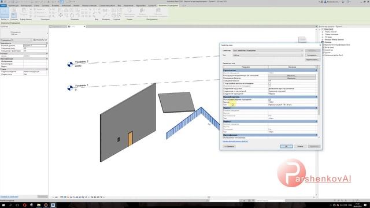
Task: Click the taskbar search icon
Action: (10, 205)
